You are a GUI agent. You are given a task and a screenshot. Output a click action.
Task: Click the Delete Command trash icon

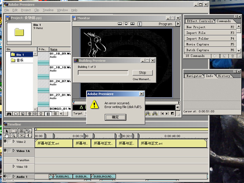pos(233,56)
